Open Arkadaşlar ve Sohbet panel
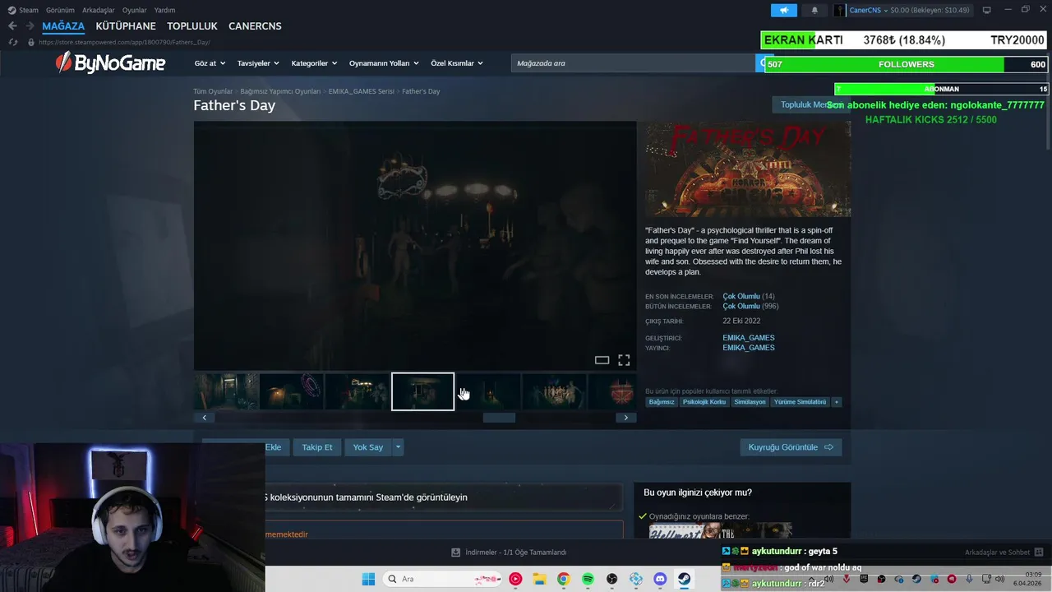The image size is (1052, 592). click(1004, 553)
